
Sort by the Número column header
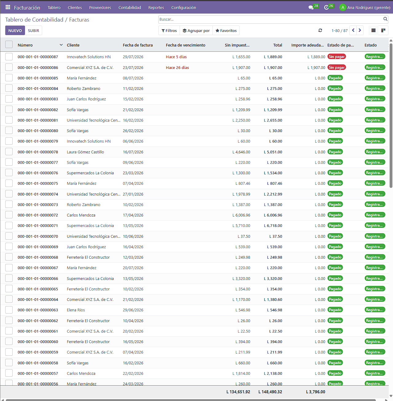click(x=40, y=45)
